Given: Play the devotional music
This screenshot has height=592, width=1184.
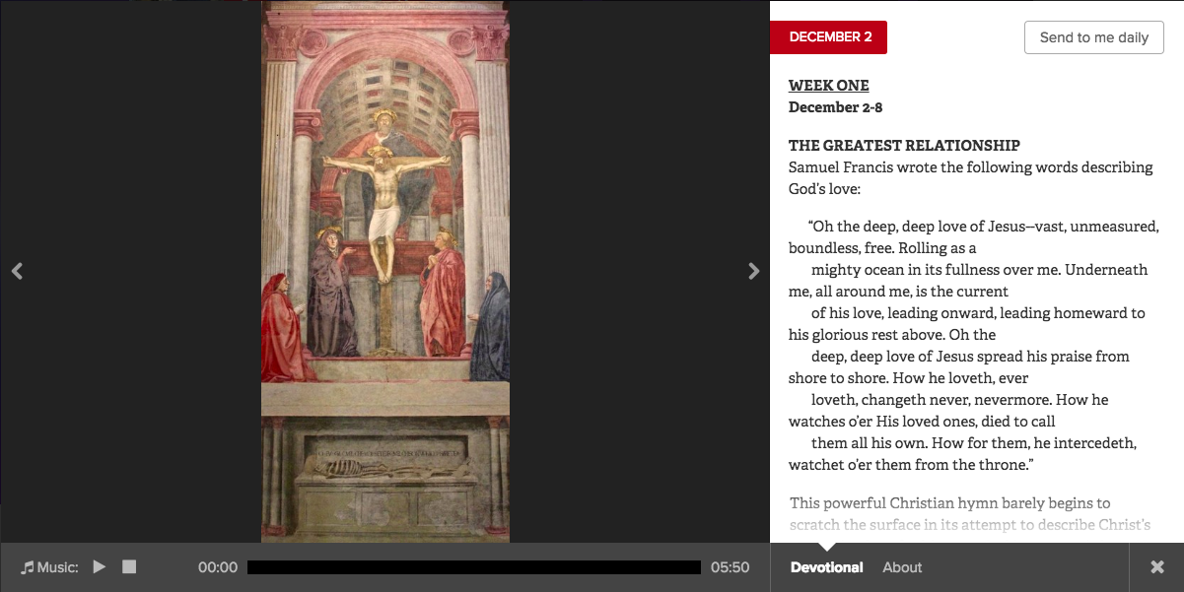Looking at the screenshot, I should pos(100,566).
